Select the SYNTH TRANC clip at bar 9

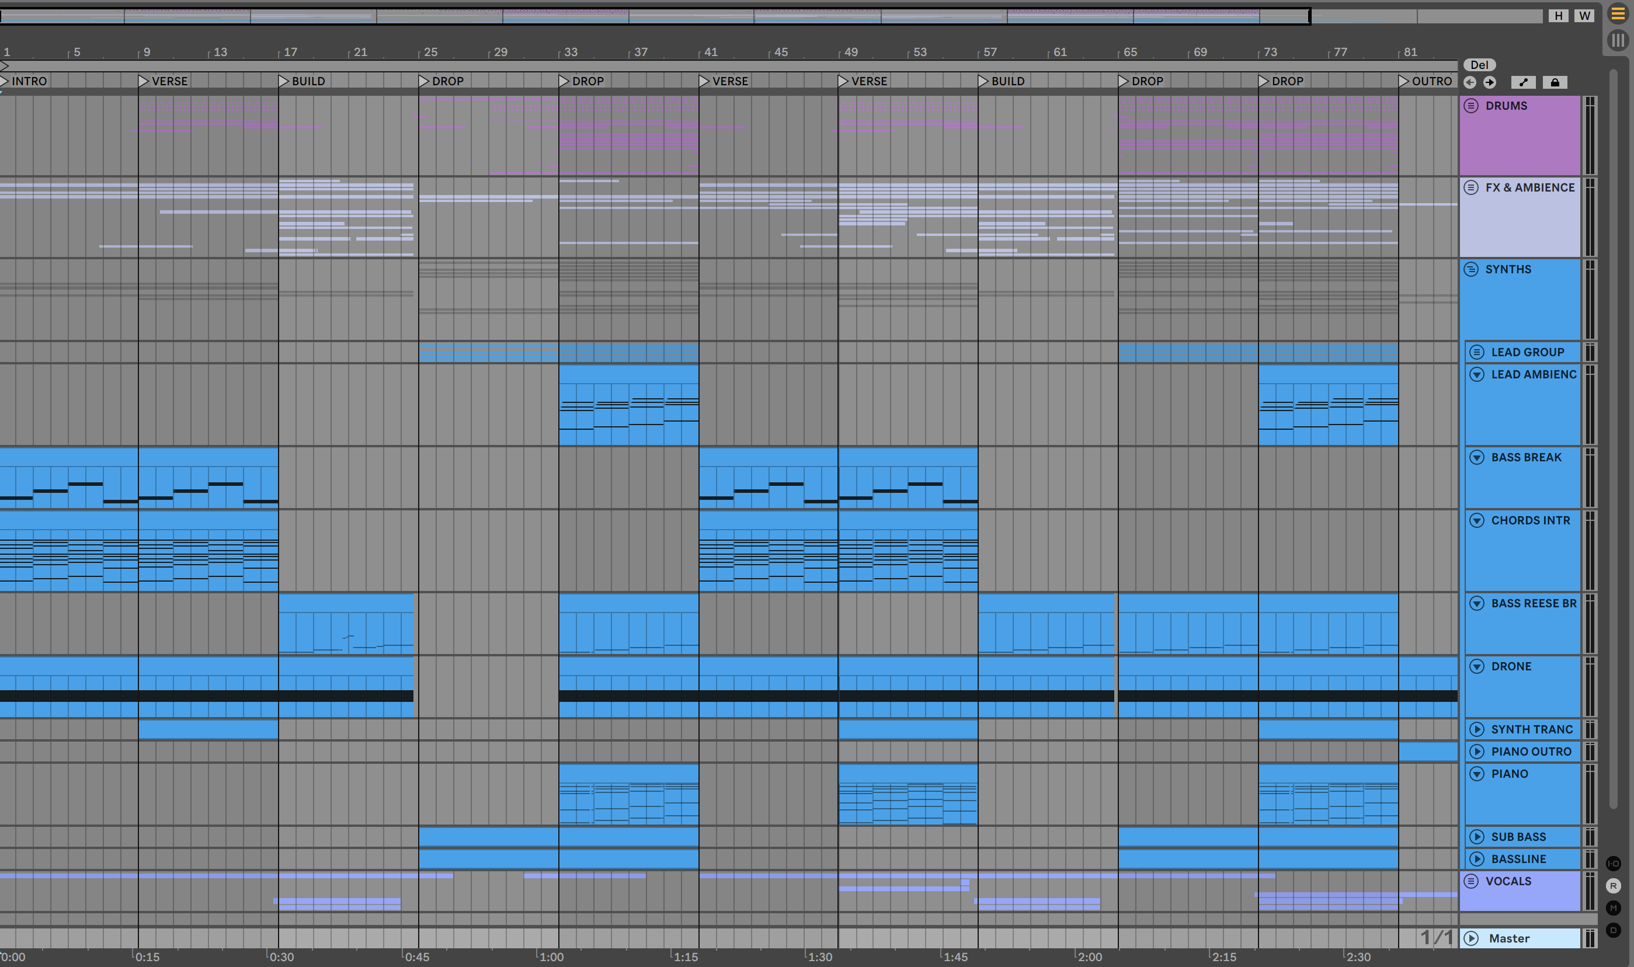(x=208, y=729)
